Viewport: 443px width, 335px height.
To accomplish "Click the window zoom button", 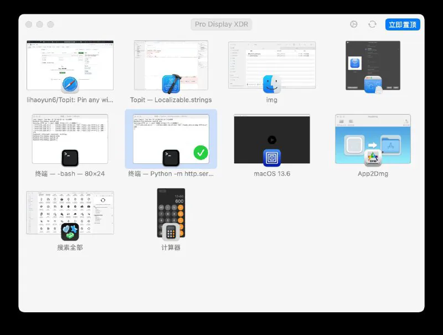I will coord(50,24).
